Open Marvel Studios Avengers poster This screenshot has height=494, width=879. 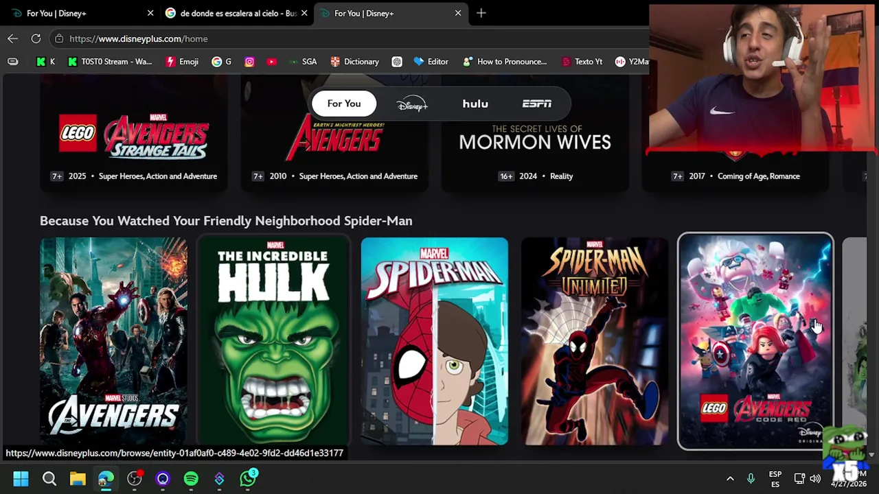[113, 342]
